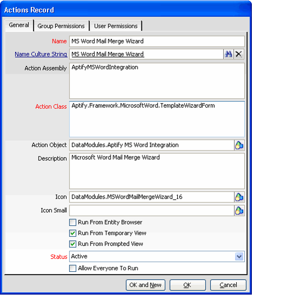The width and height of the screenshot is (286, 300).
Task: Click the Action Object input field
Action: (x=152, y=145)
